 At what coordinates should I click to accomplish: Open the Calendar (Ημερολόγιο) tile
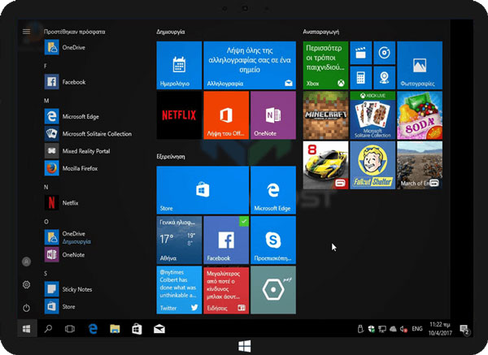click(x=179, y=65)
